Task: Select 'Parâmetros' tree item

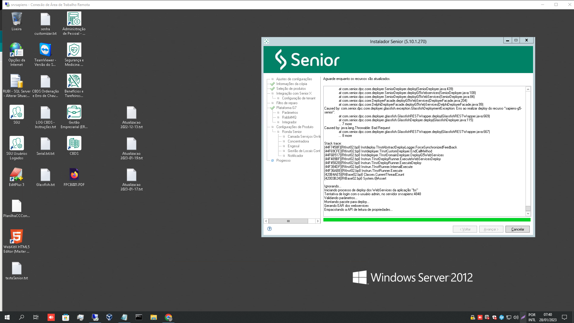Action: pos(290,113)
